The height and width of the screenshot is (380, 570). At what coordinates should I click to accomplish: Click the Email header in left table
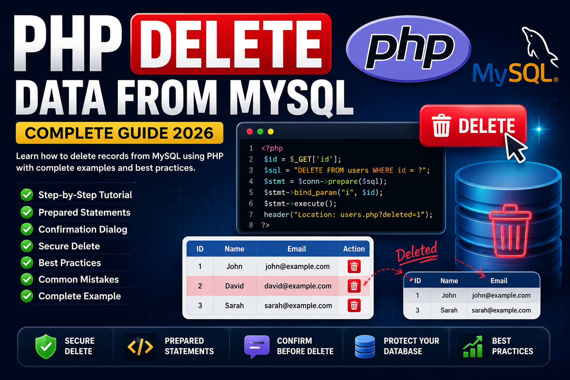(x=297, y=249)
